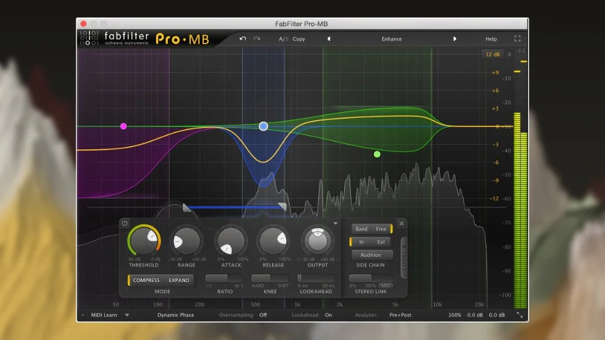Go to the previous preset with the left arrow
Screen dimensions: 605x340
click(329, 39)
